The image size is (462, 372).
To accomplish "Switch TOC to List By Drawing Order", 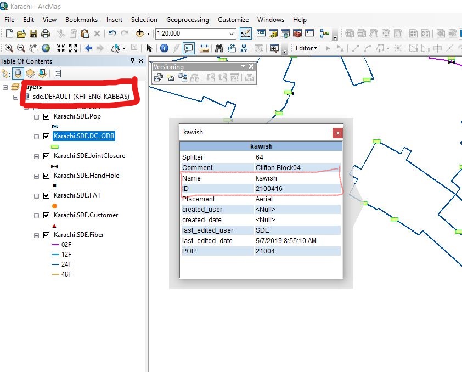I will click(x=6, y=74).
